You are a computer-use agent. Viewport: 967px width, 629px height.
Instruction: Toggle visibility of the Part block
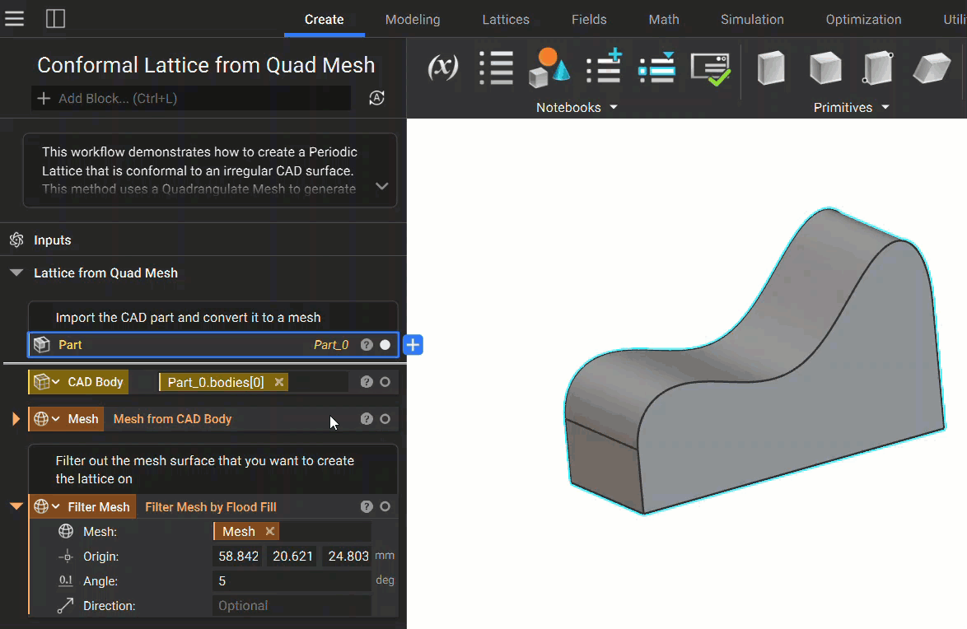(385, 345)
